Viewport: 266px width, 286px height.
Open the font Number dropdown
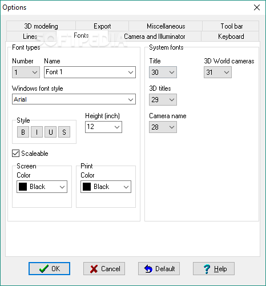click(26, 72)
